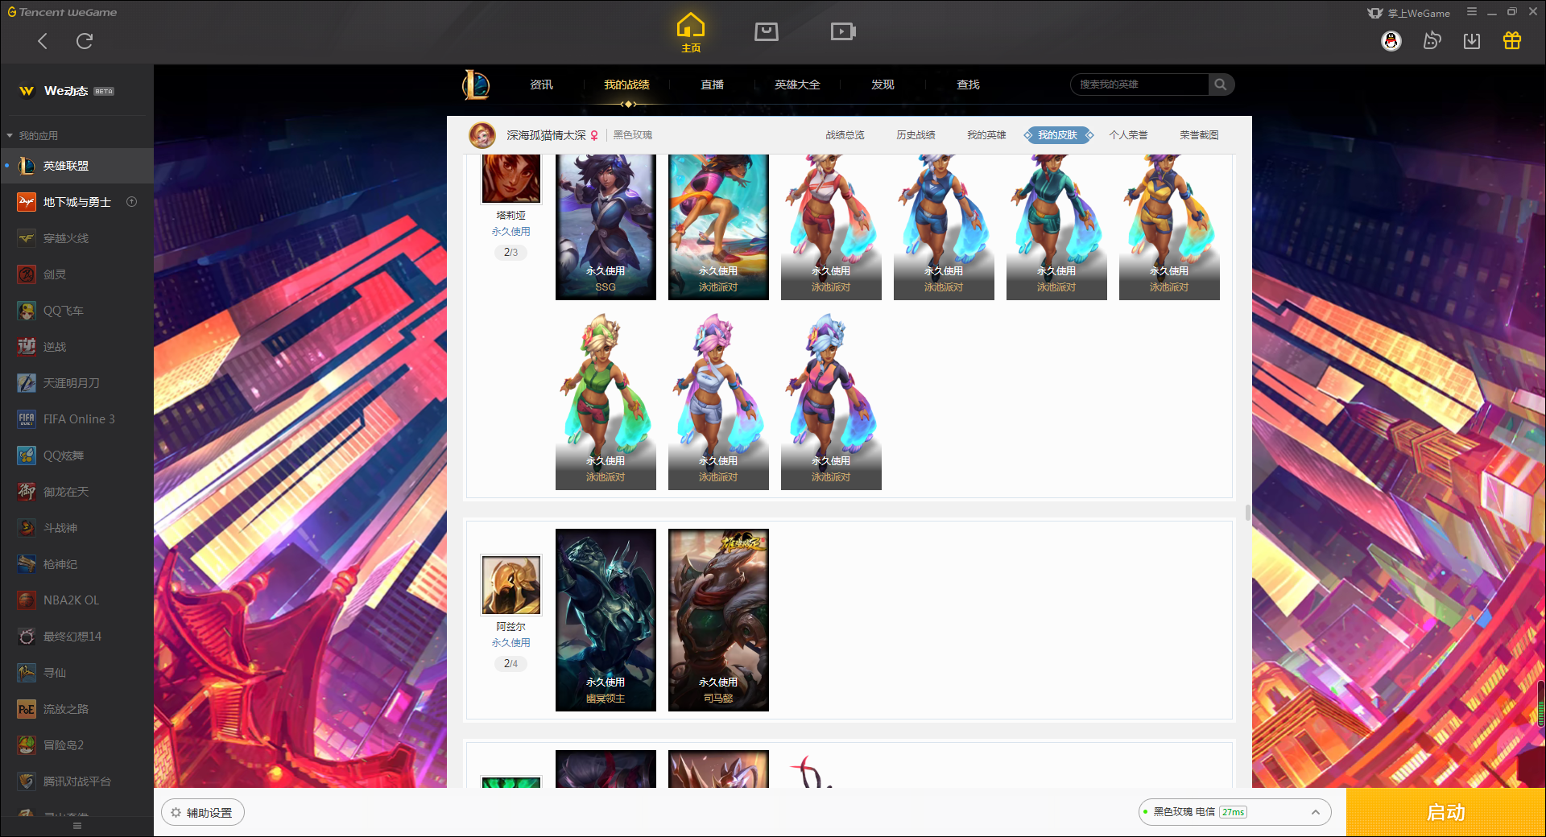Select NBA2K OL in the sidebar
The height and width of the screenshot is (837, 1546).
[76, 600]
